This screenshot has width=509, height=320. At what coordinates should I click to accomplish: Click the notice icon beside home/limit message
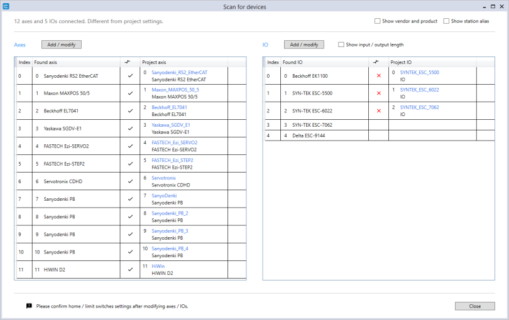coord(29,306)
